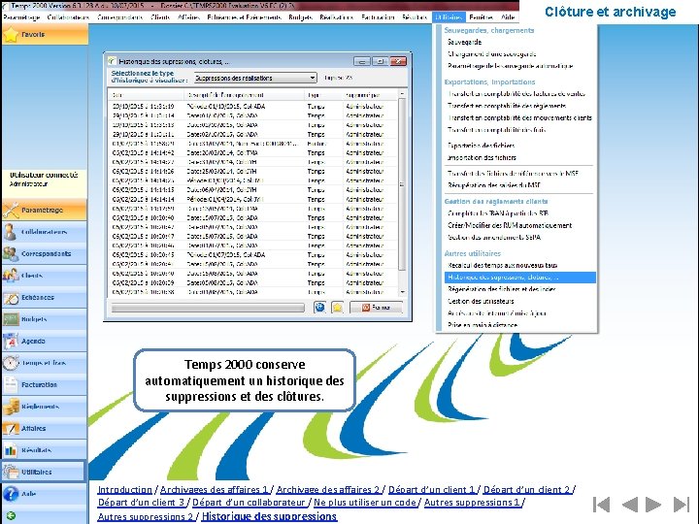699x524 pixels.
Task: Follow the 'Autres suppressions 1' link
Action: click(472, 503)
